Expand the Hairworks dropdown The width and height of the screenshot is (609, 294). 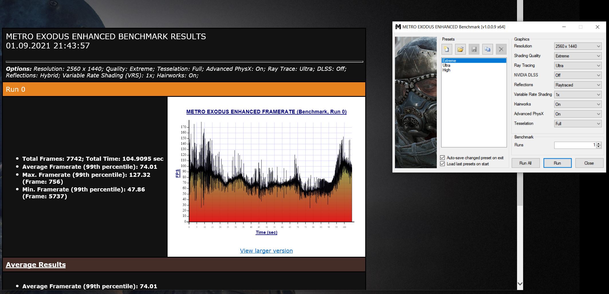(x=578, y=104)
